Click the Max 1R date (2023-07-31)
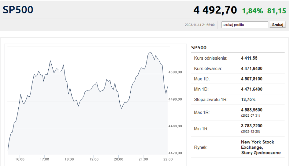The image size is (290, 166). point(251,116)
